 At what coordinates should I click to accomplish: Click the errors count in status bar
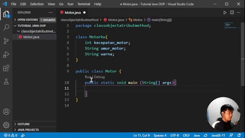tap(7, 135)
